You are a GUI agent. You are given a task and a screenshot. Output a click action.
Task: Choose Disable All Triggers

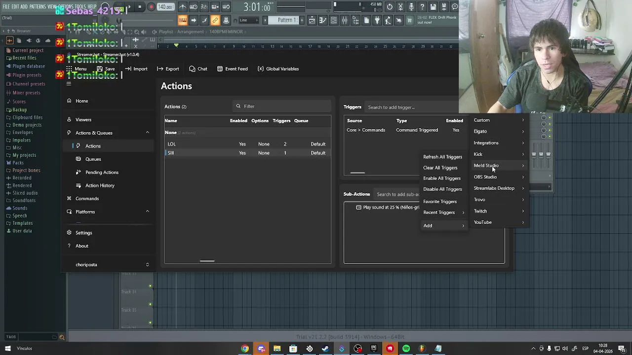(x=443, y=189)
